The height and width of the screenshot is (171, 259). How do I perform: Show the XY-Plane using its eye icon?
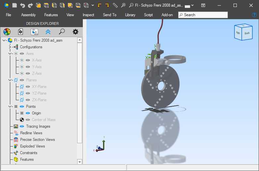[x=28, y=87]
